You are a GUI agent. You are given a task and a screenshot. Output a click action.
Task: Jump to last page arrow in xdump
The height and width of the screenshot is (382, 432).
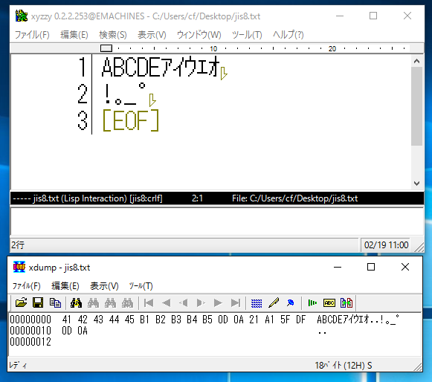coord(235,303)
